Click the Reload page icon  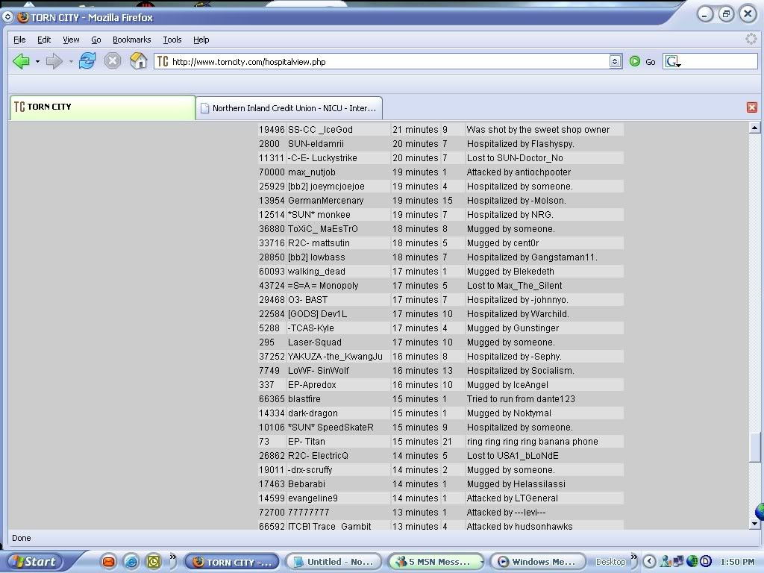coord(87,62)
